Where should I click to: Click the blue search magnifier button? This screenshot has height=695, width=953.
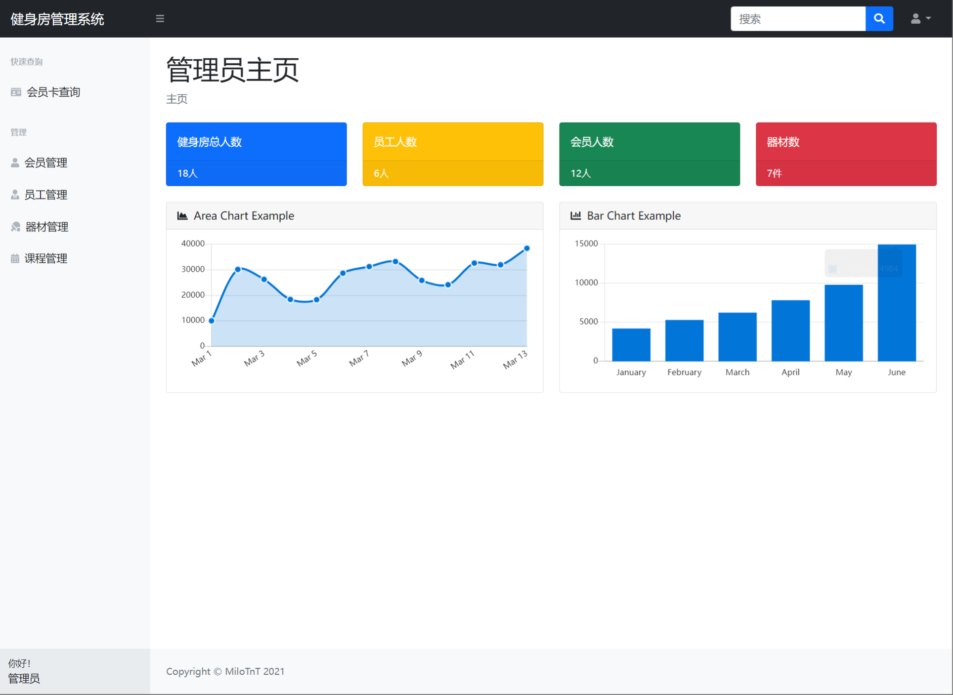pos(879,19)
